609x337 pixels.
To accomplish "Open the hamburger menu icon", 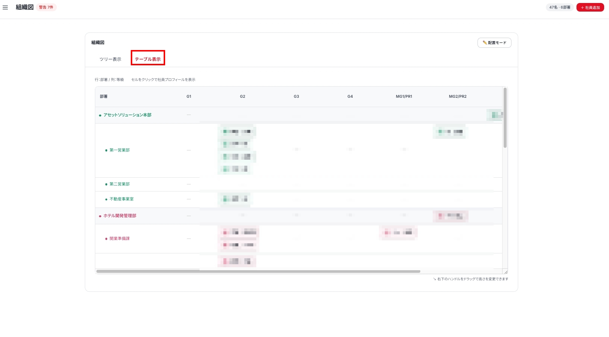I will [5, 7].
